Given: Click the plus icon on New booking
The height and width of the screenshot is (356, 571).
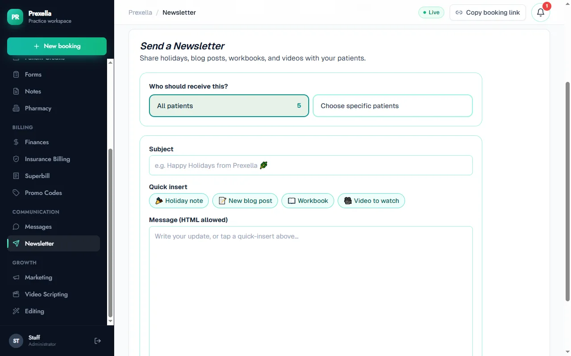Looking at the screenshot, I should tap(37, 46).
